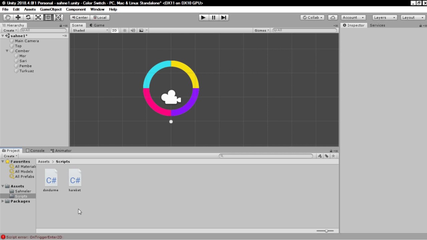Select the Scale tool
Screen dimensions: 427x240
38,17
